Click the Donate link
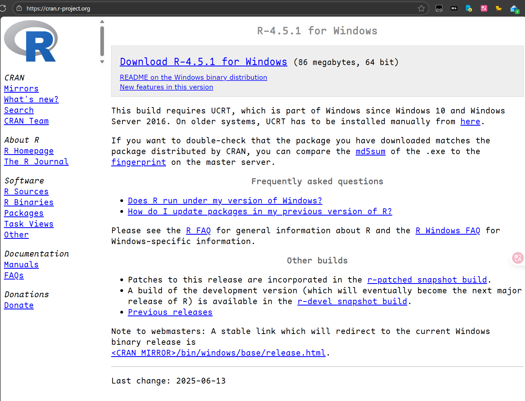 point(19,305)
